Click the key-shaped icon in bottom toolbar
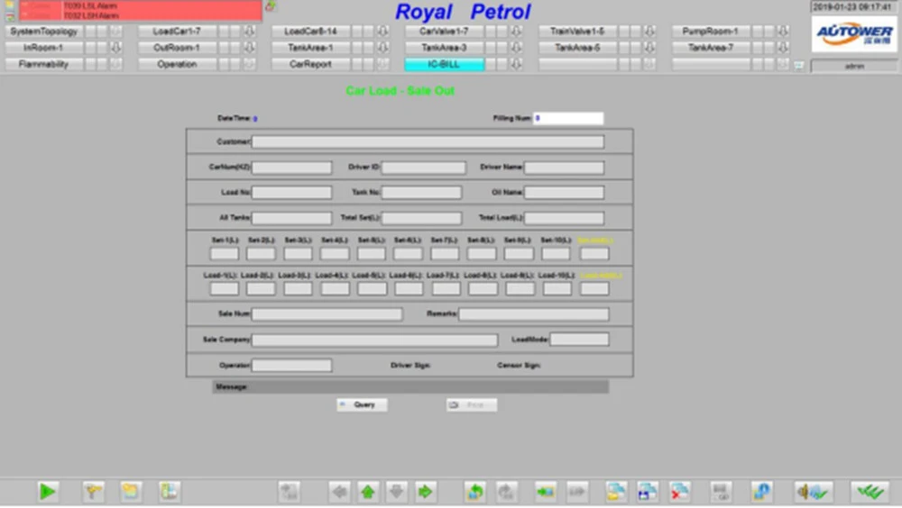 [x=93, y=492]
